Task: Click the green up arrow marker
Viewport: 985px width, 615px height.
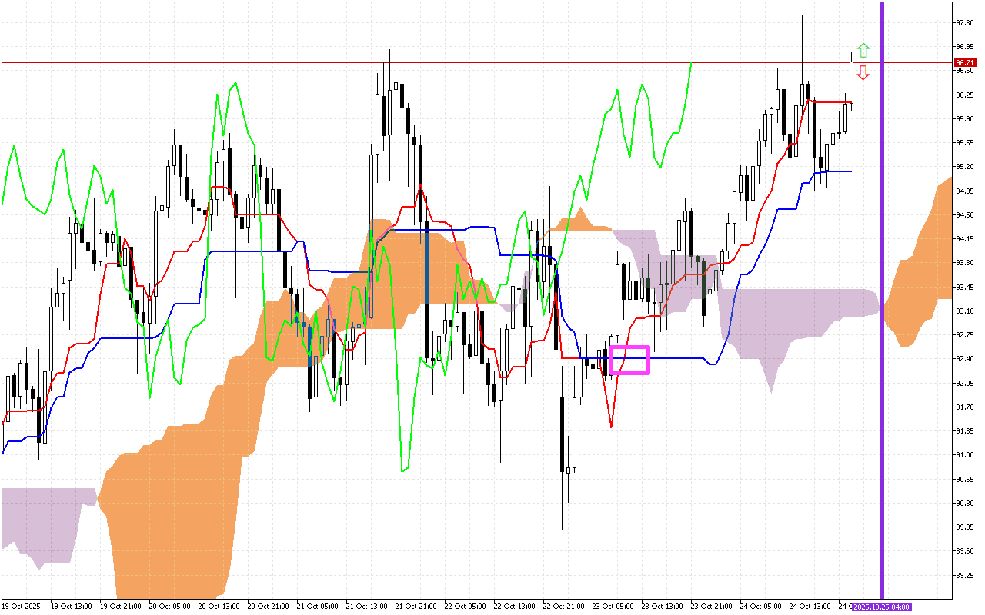Action: point(863,51)
